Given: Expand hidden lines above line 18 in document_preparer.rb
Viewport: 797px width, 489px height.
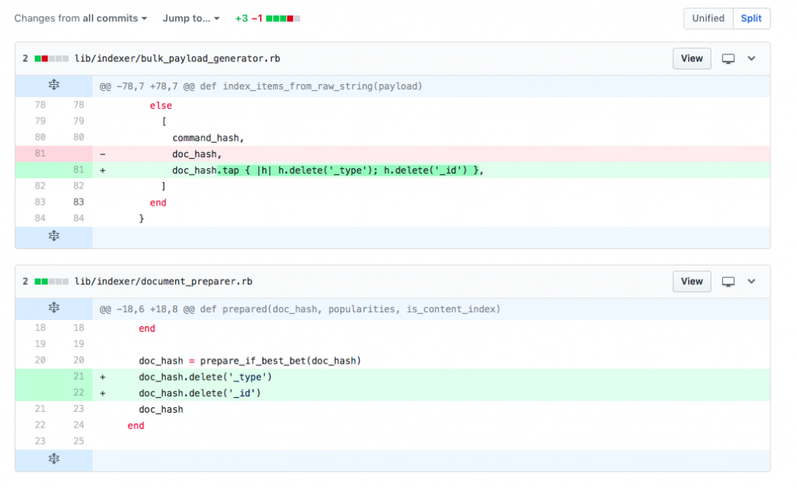Looking at the screenshot, I should [x=54, y=308].
